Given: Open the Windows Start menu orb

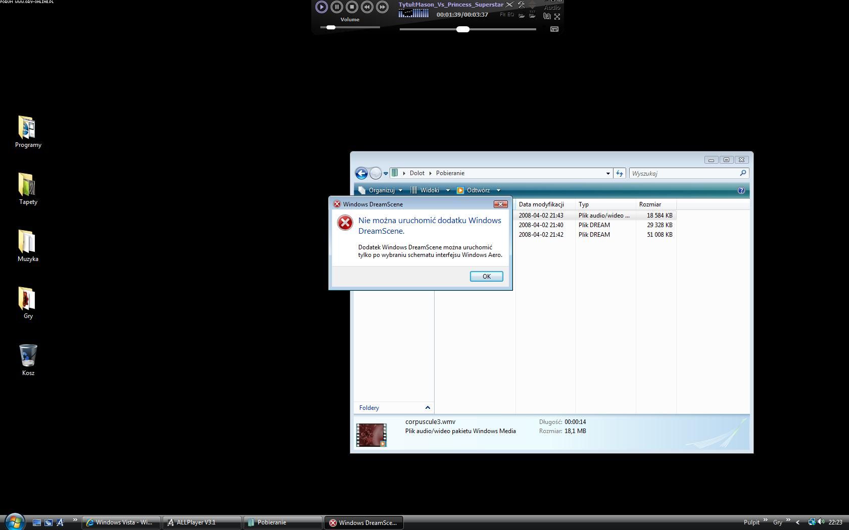Looking at the screenshot, I should (14, 522).
